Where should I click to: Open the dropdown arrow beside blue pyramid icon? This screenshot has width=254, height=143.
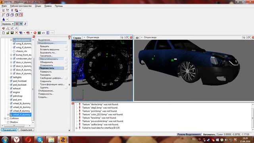[x=7, y=19]
